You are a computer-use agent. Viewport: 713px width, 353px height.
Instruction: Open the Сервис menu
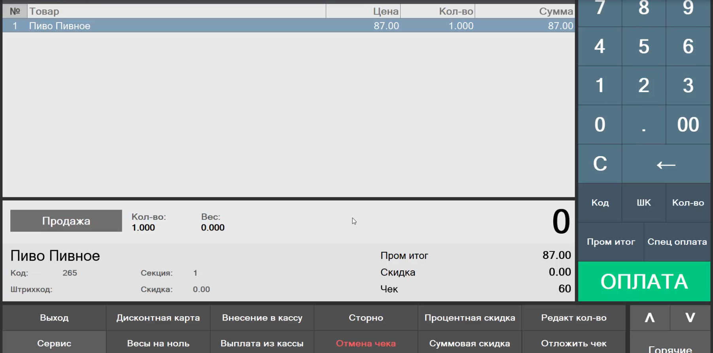[54, 343]
